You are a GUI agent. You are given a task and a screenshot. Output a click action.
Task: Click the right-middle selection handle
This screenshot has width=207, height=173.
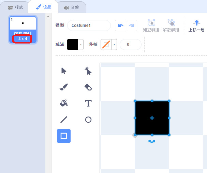[x=169, y=118]
